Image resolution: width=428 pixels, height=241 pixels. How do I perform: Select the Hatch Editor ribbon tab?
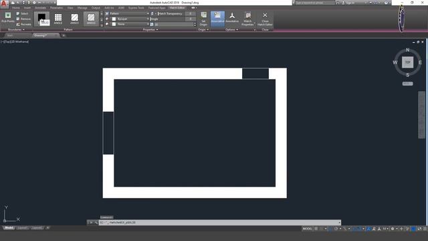pyautogui.click(x=177, y=8)
